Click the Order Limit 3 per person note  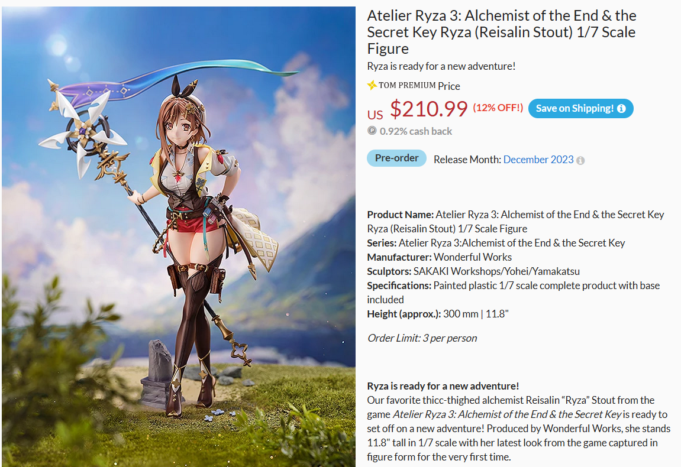422,338
